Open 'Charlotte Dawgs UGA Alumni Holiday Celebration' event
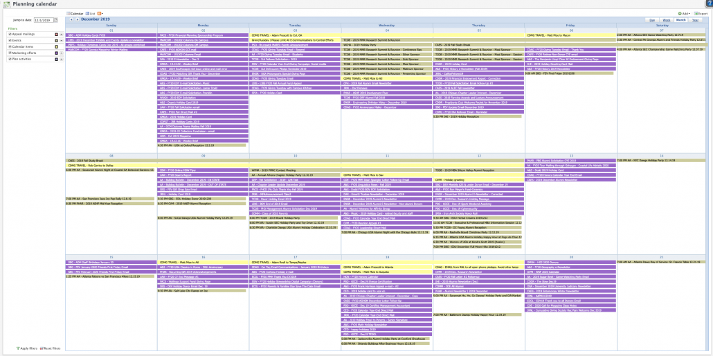 [294, 227]
